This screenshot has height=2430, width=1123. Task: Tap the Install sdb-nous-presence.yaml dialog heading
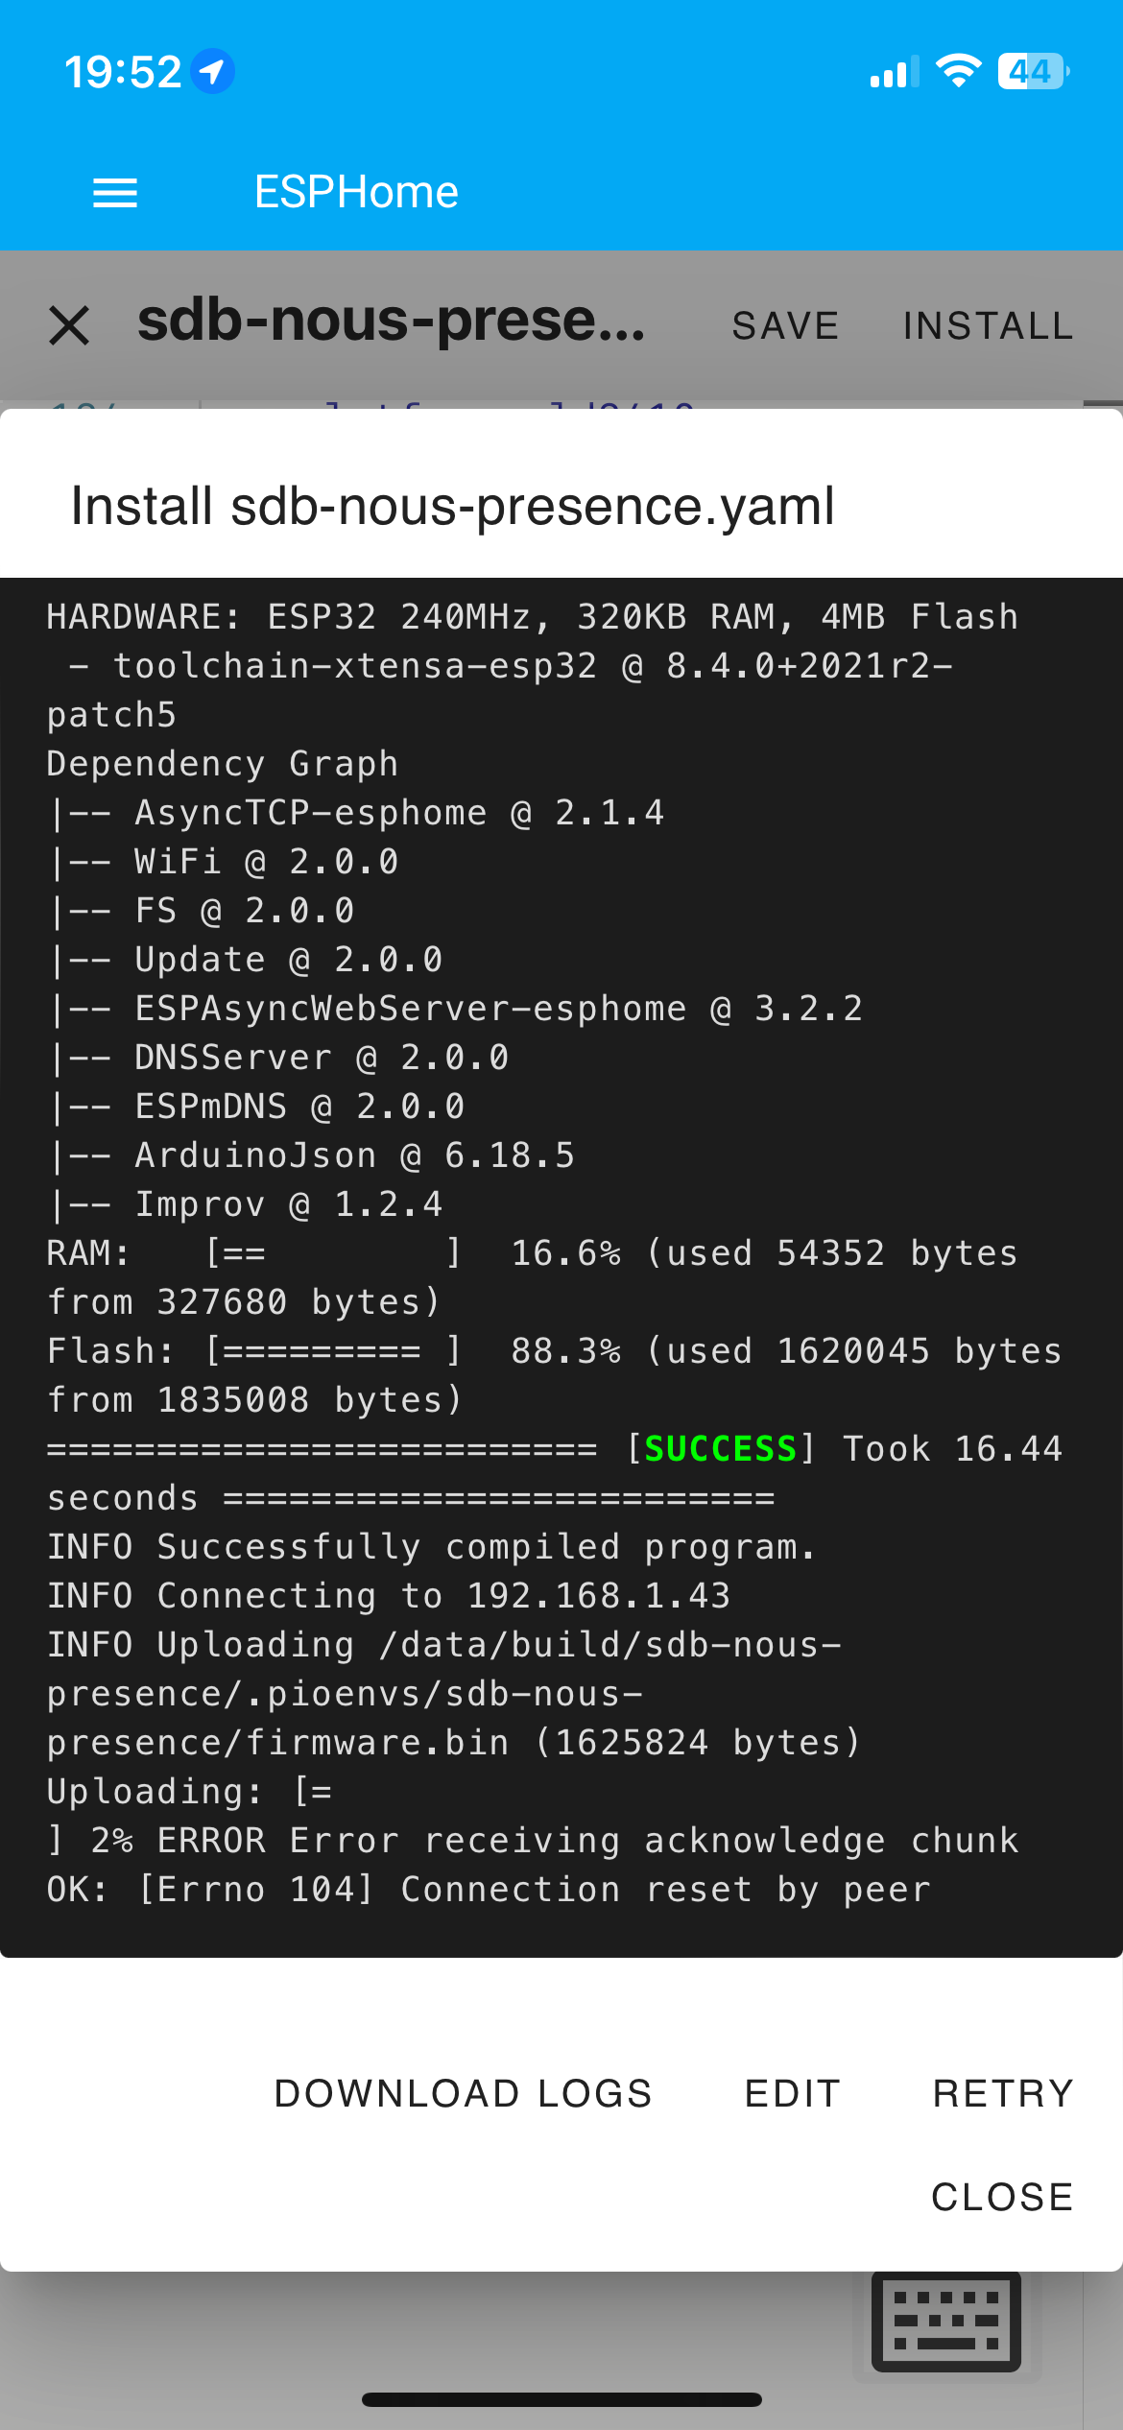click(453, 506)
